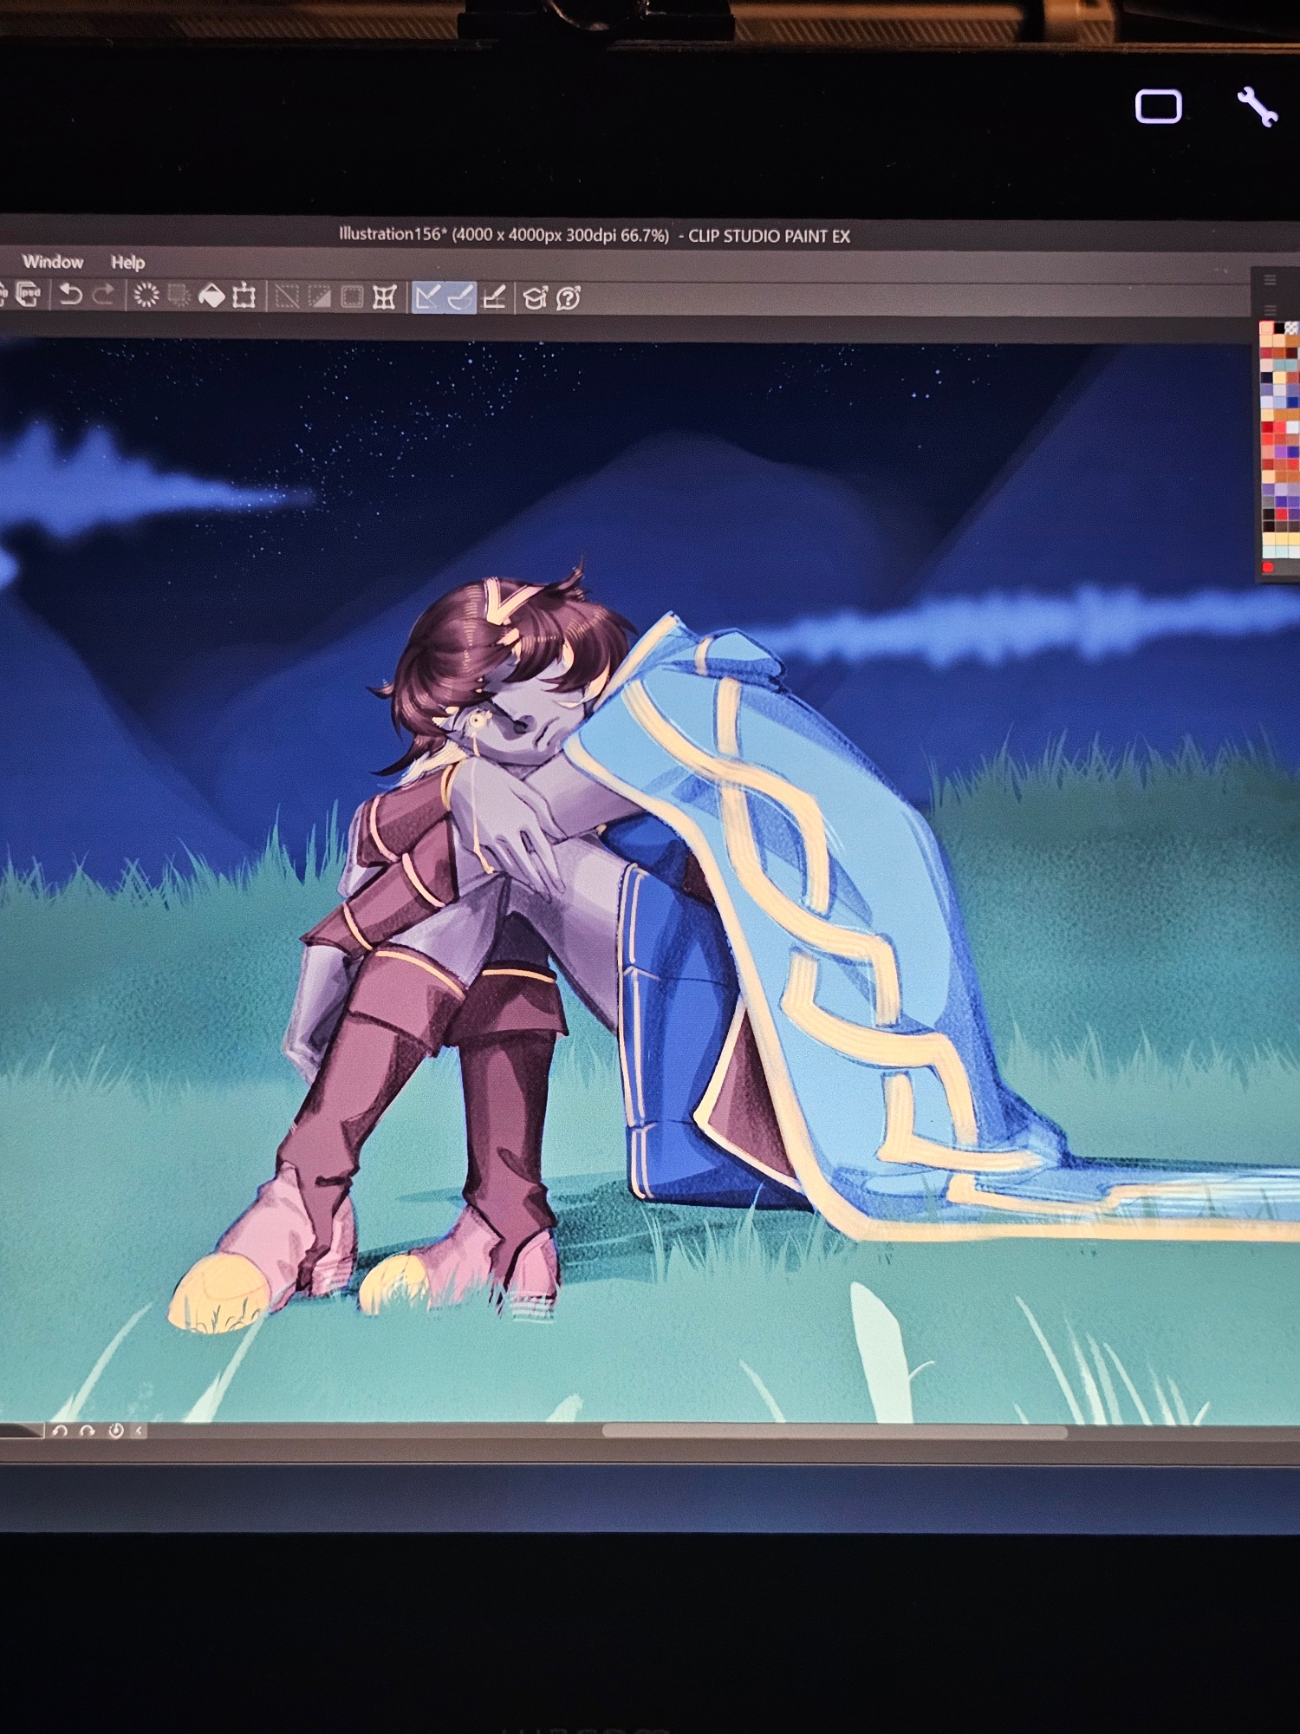1300x1734 pixels.
Task: Pick the black swatch in color set
Action: pyautogui.click(x=1278, y=329)
